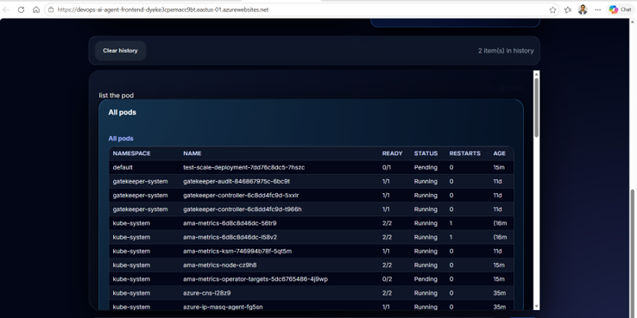Viewport: 637px width, 318px height.
Task: Click Running status of gatekeeper-audit row
Action: coord(426,181)
